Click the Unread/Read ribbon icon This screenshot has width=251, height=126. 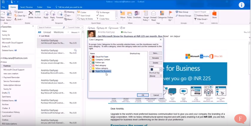(x=153, y=16)
